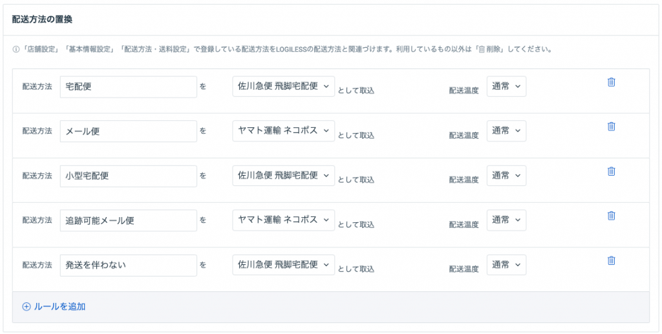Viewport: 662px width, 334px height.
Task: Remove the 追跡可能メール便 rule with trash icon
Action: (x=611, y=216)
